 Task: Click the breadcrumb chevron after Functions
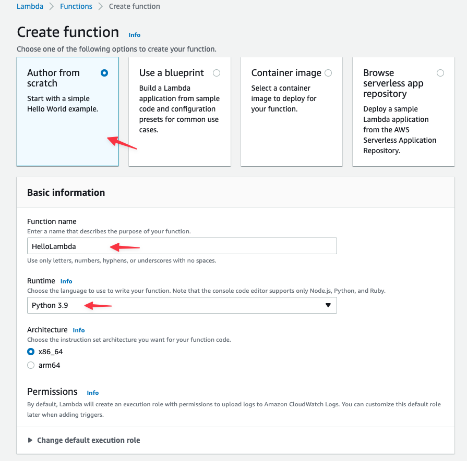pos(101,6)
